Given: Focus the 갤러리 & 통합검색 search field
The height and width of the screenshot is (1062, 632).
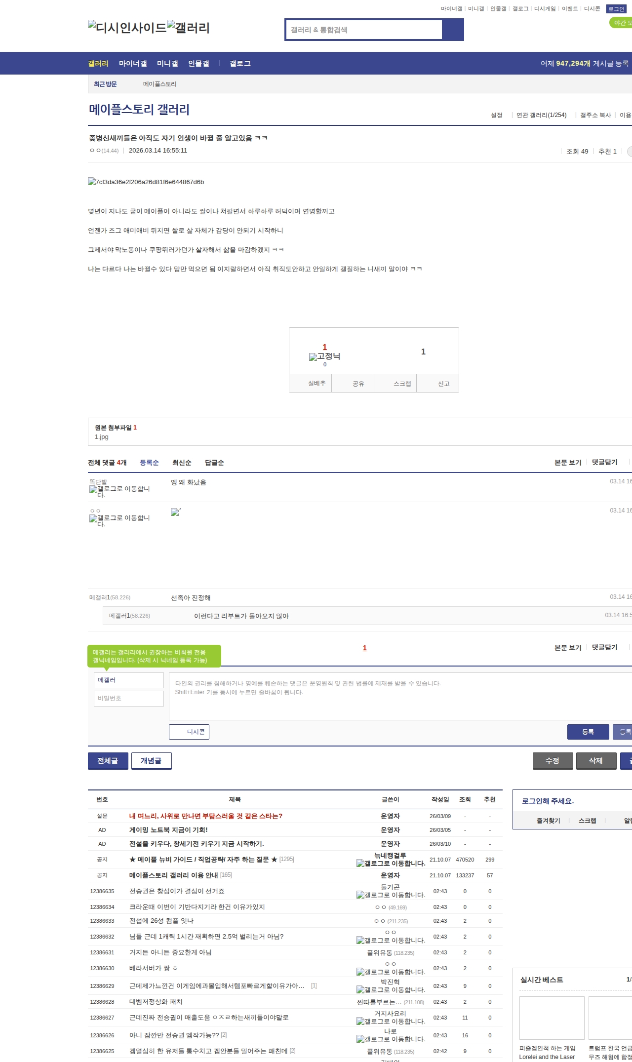Looking at the screenshot, I should 364,30.
